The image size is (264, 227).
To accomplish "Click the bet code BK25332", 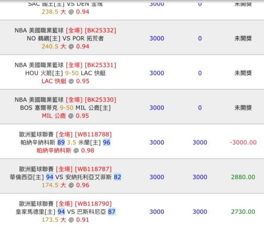I will 100,30.
